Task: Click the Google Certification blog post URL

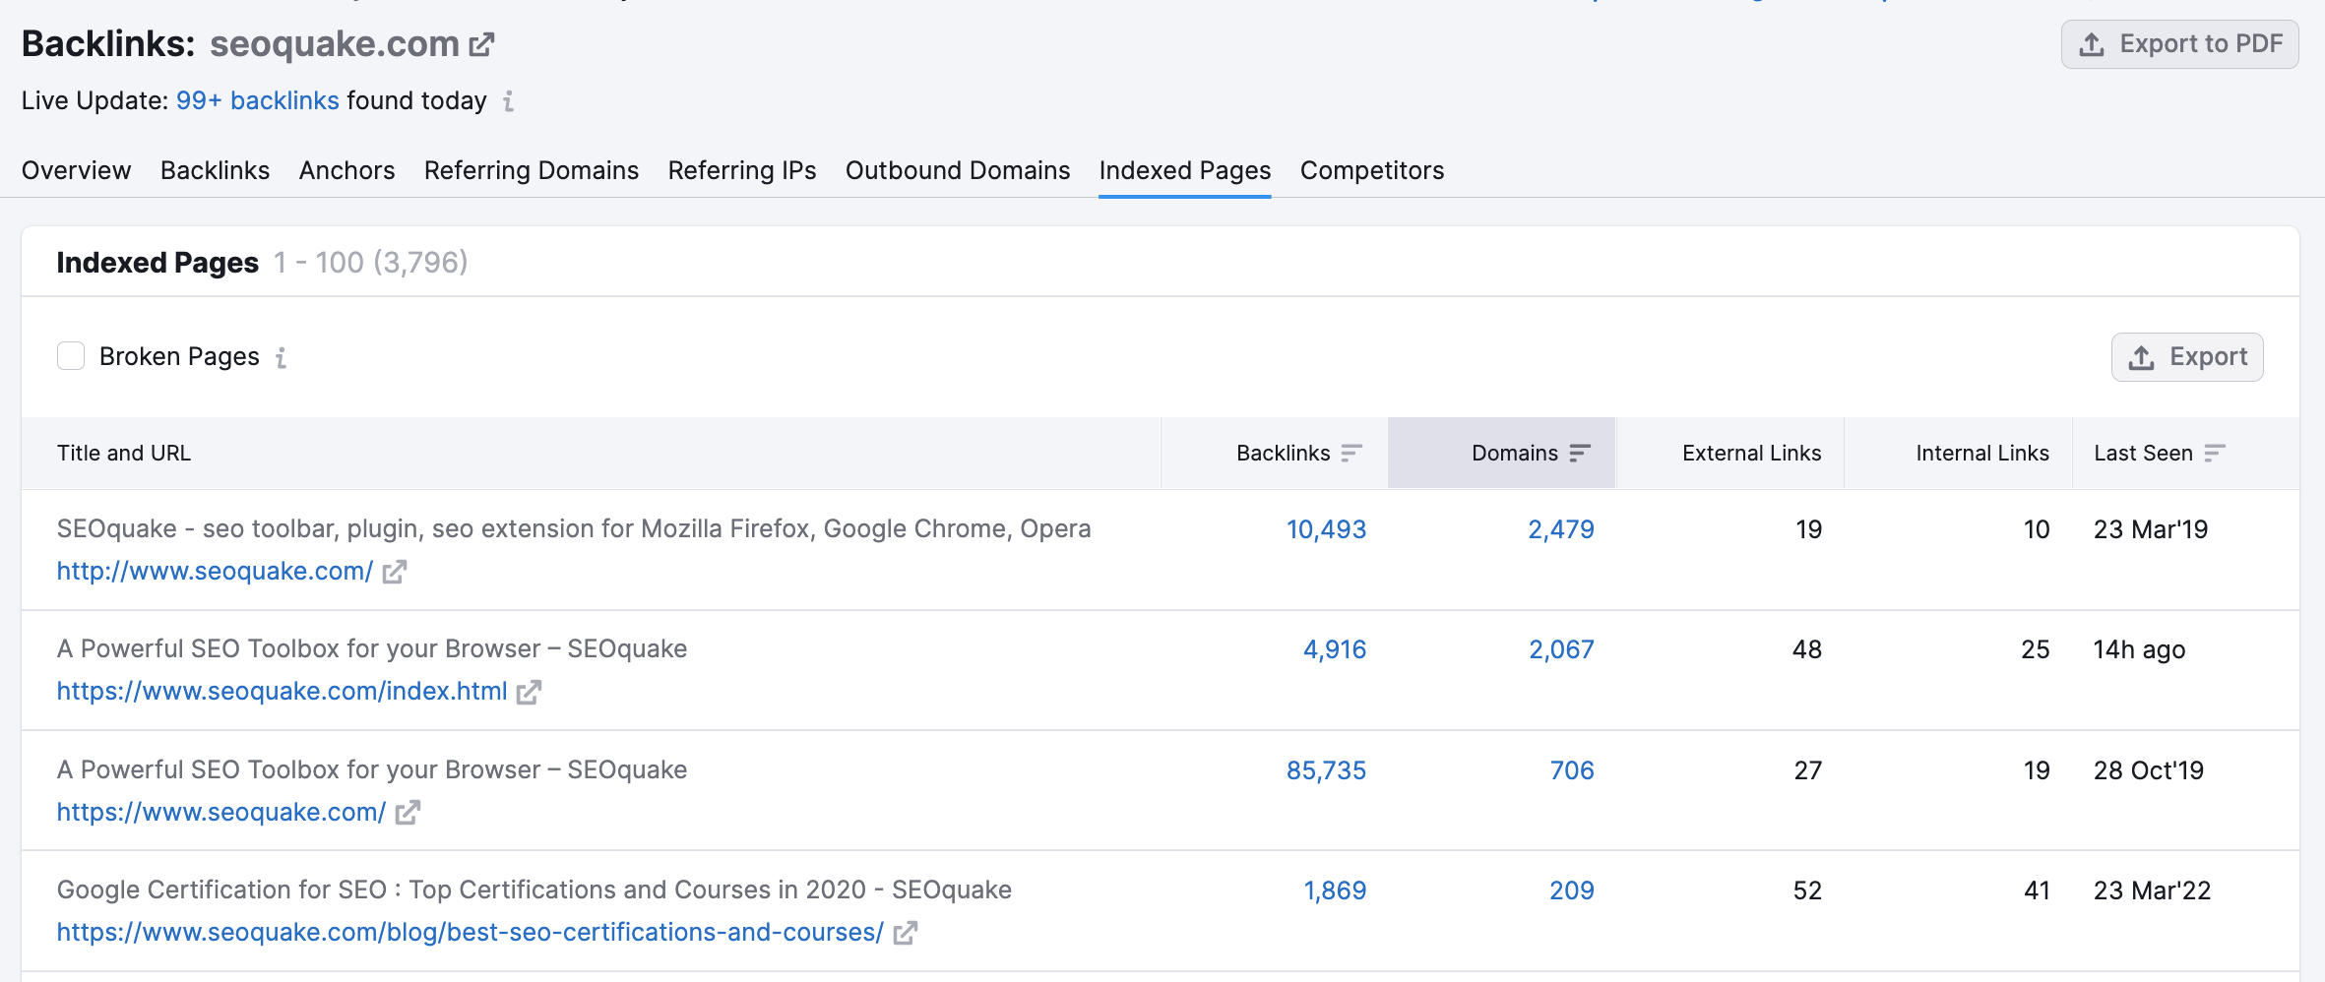Action: (470, 931)
